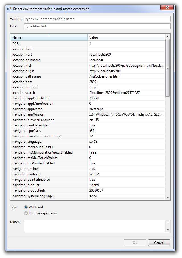Select the location.search row
The height and width of the screenshot is (258, 182).
[88, 93]
